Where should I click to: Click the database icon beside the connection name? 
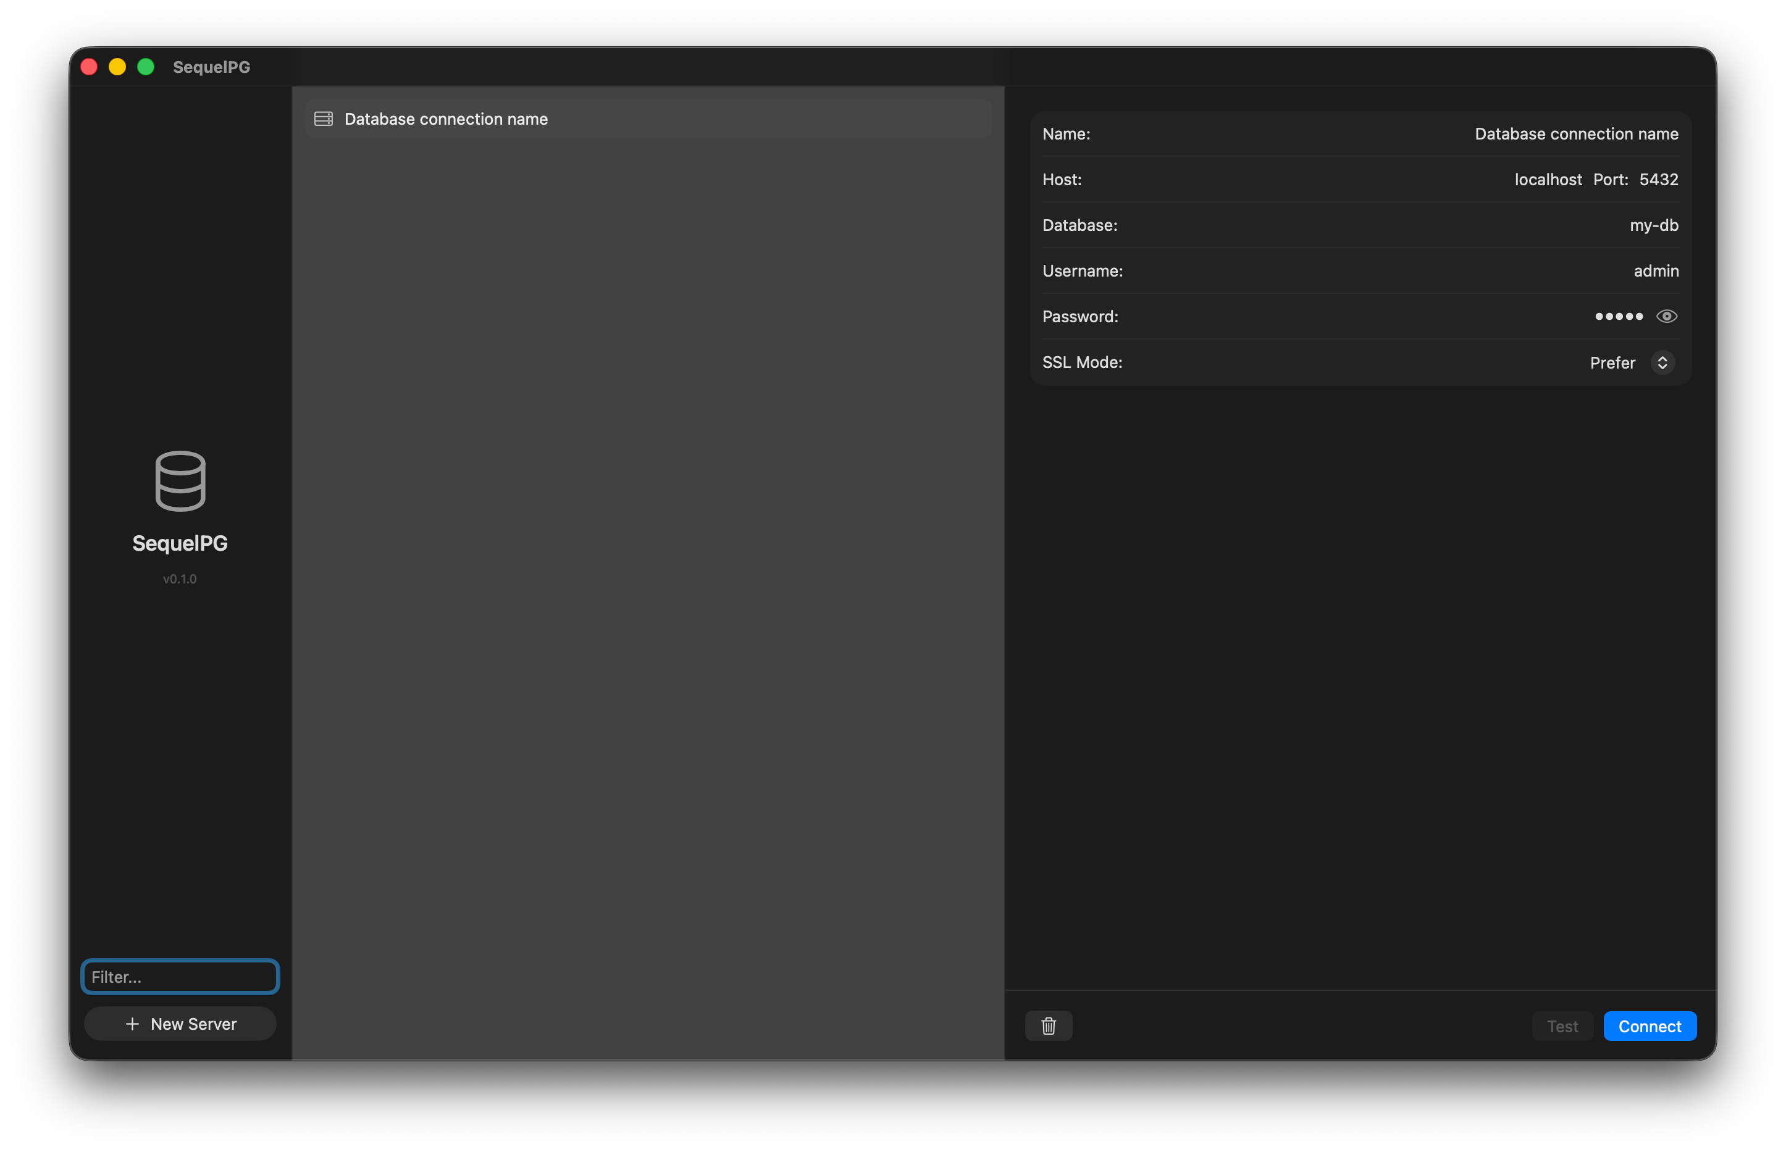pyautogui.click(x=323, y=118)
